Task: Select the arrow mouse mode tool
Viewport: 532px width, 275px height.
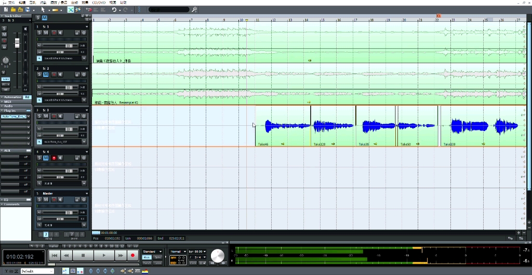Action: point(43,10)
